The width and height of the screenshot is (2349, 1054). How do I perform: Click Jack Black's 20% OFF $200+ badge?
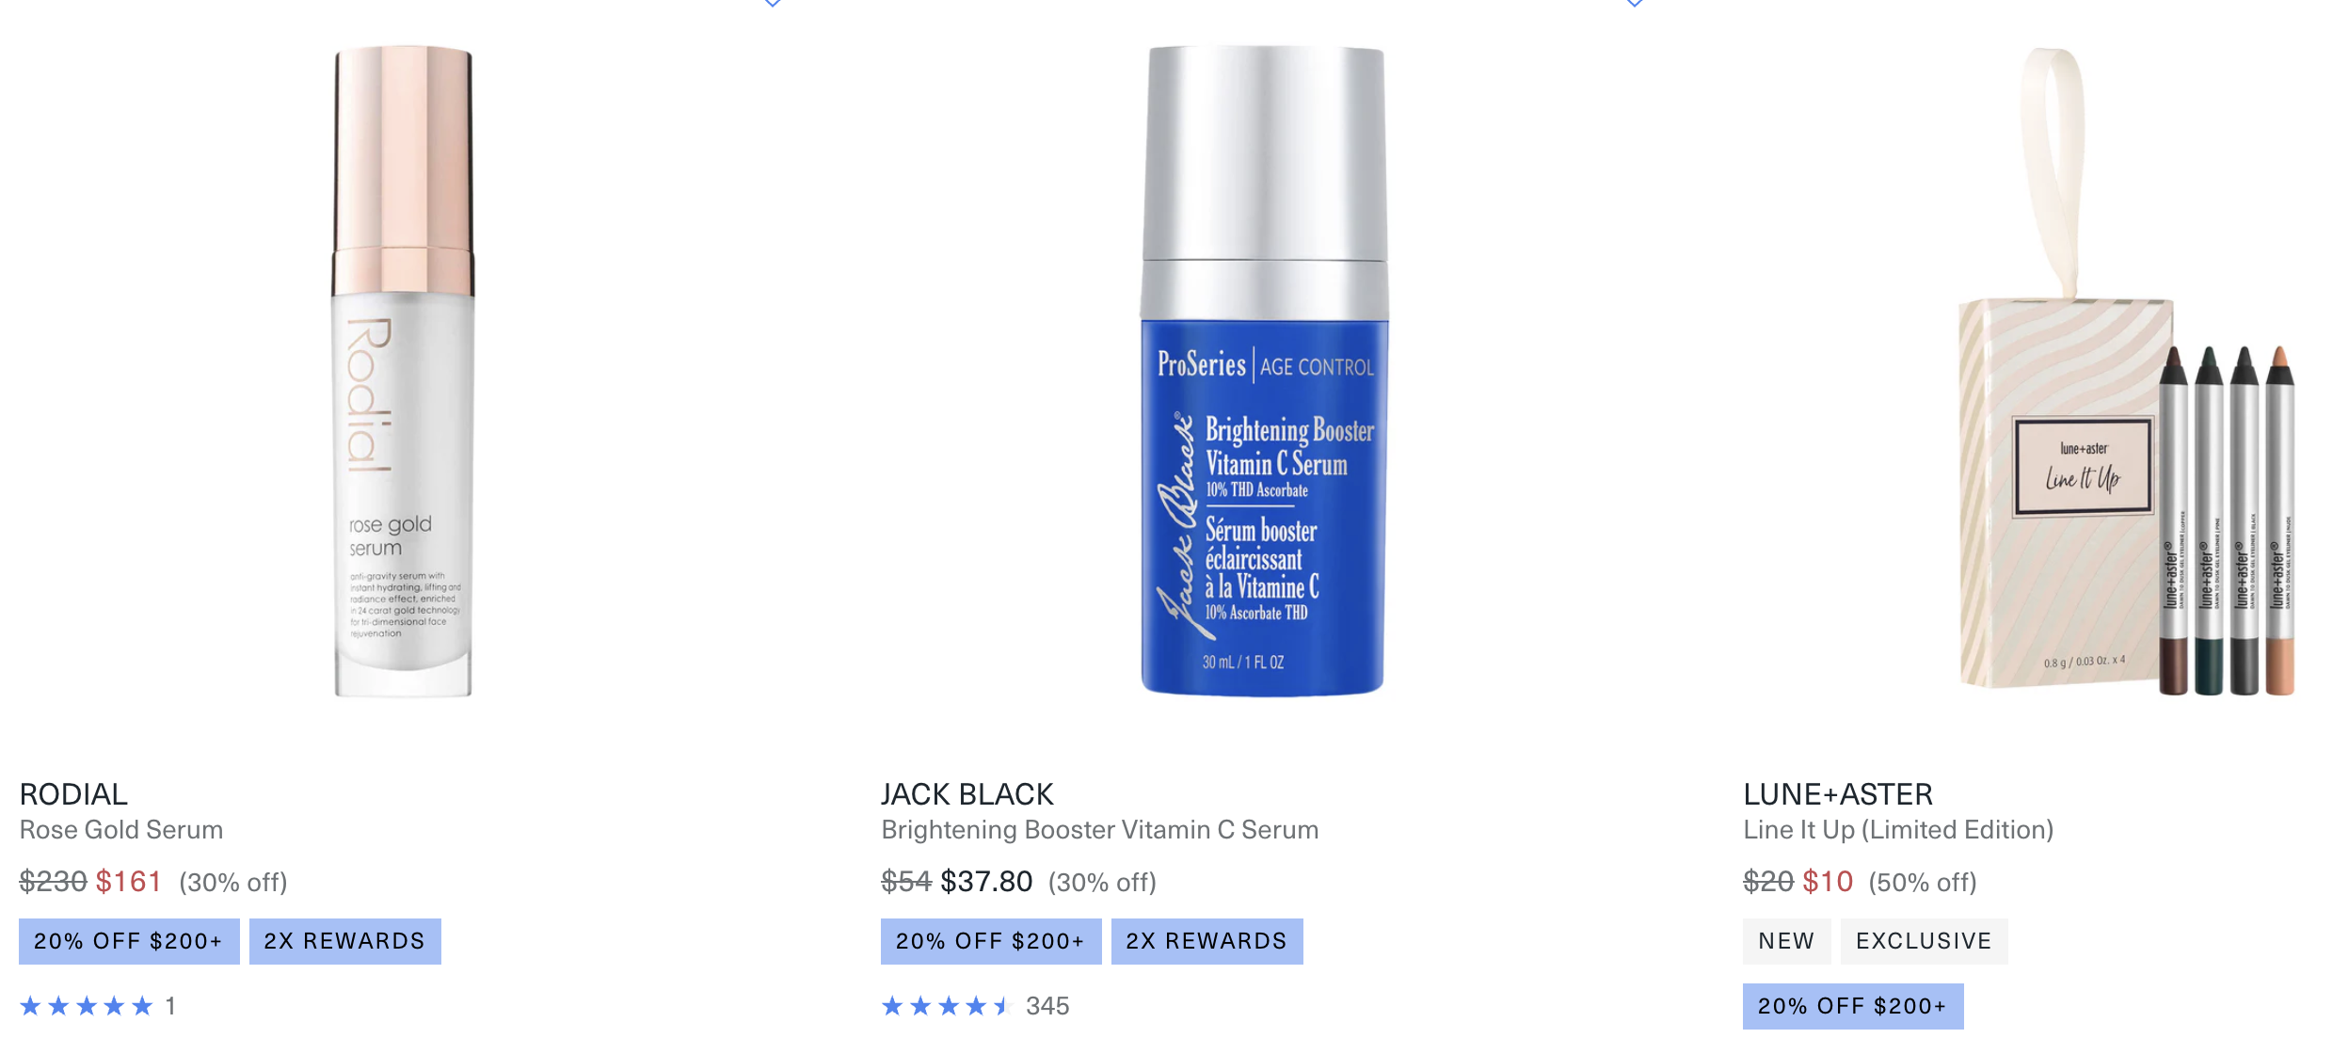tap(991, 941)
